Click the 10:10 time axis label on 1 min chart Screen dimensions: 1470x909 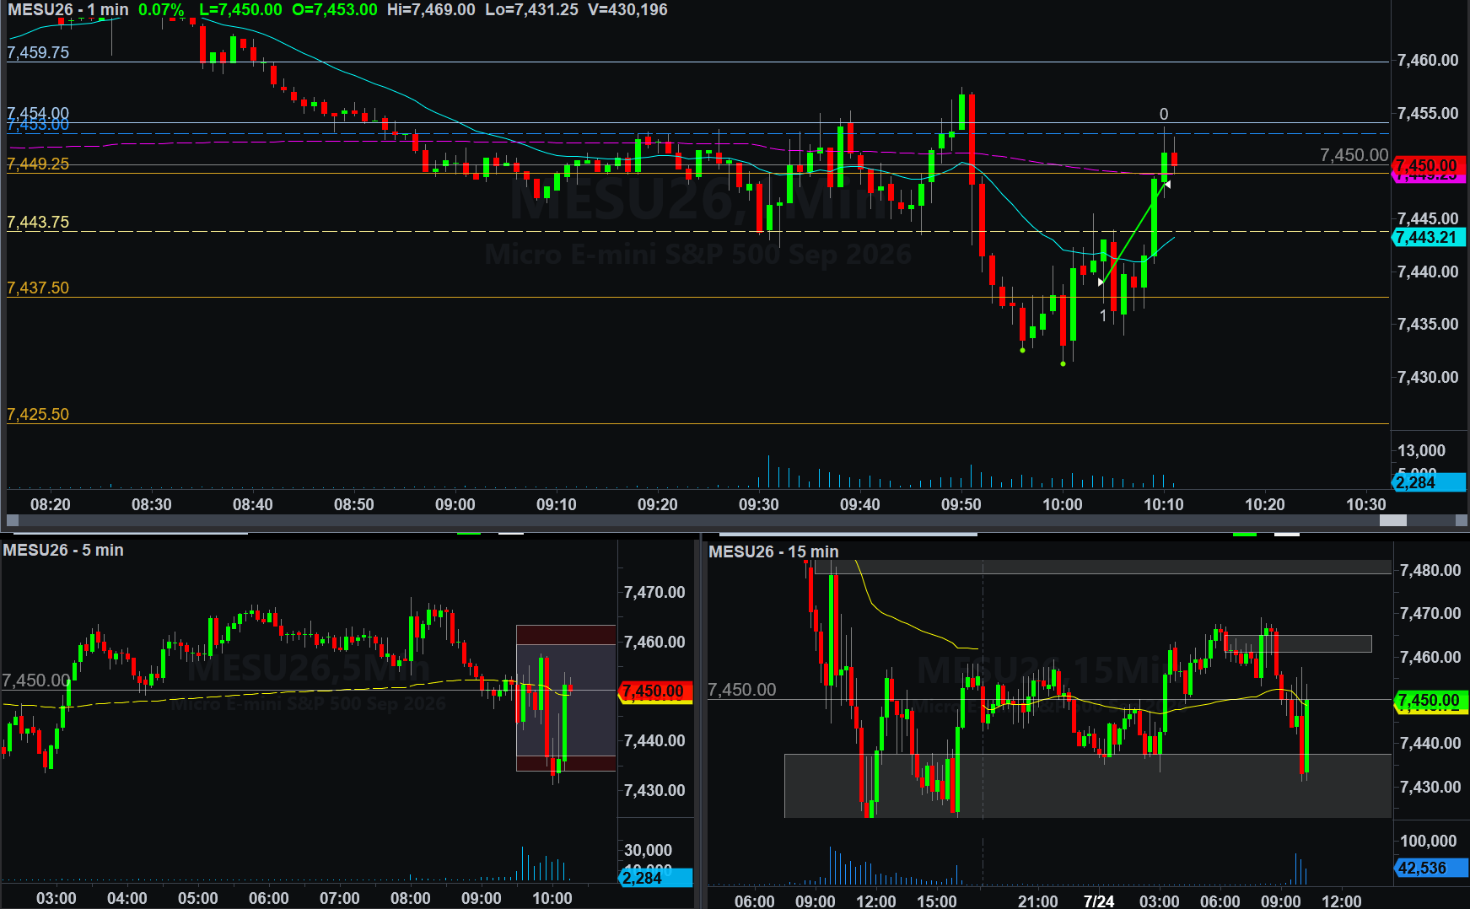[x=1164, y=504]
